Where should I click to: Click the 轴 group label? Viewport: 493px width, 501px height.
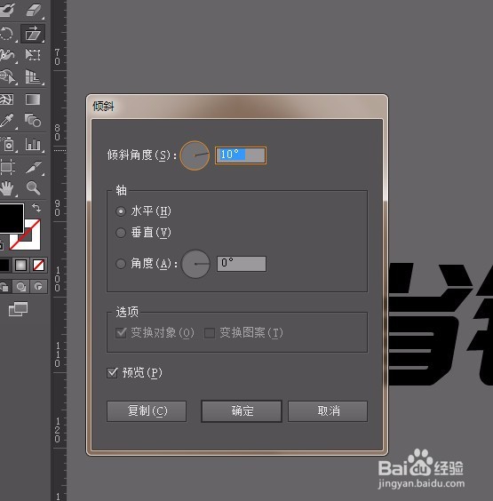click(x=121, y=191)
